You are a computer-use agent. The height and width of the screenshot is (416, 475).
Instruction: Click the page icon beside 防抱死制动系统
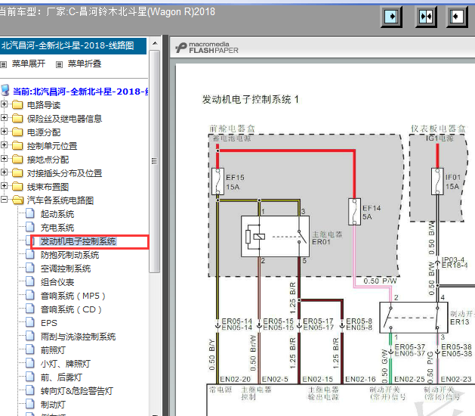tap(30, 255)
